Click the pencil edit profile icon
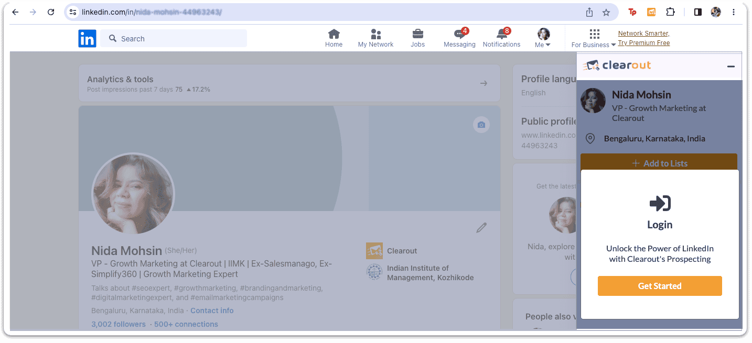Image resolution: width=752 pixels, height=343 pixels. click(481, 227)
